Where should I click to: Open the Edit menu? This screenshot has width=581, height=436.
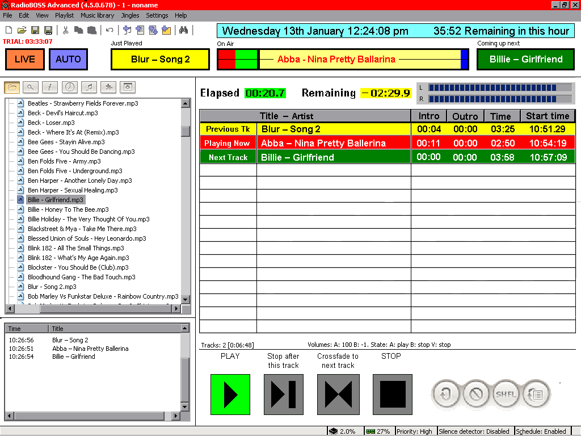[x=24, y=15]
